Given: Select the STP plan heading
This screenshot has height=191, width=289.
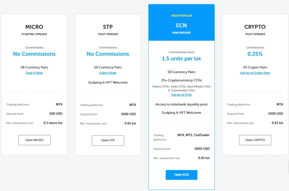Looking at the screenshot, I should coord(108,27).
